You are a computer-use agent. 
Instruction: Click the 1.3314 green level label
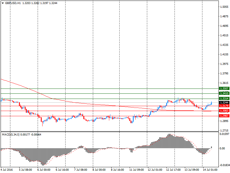pos(224,99)
